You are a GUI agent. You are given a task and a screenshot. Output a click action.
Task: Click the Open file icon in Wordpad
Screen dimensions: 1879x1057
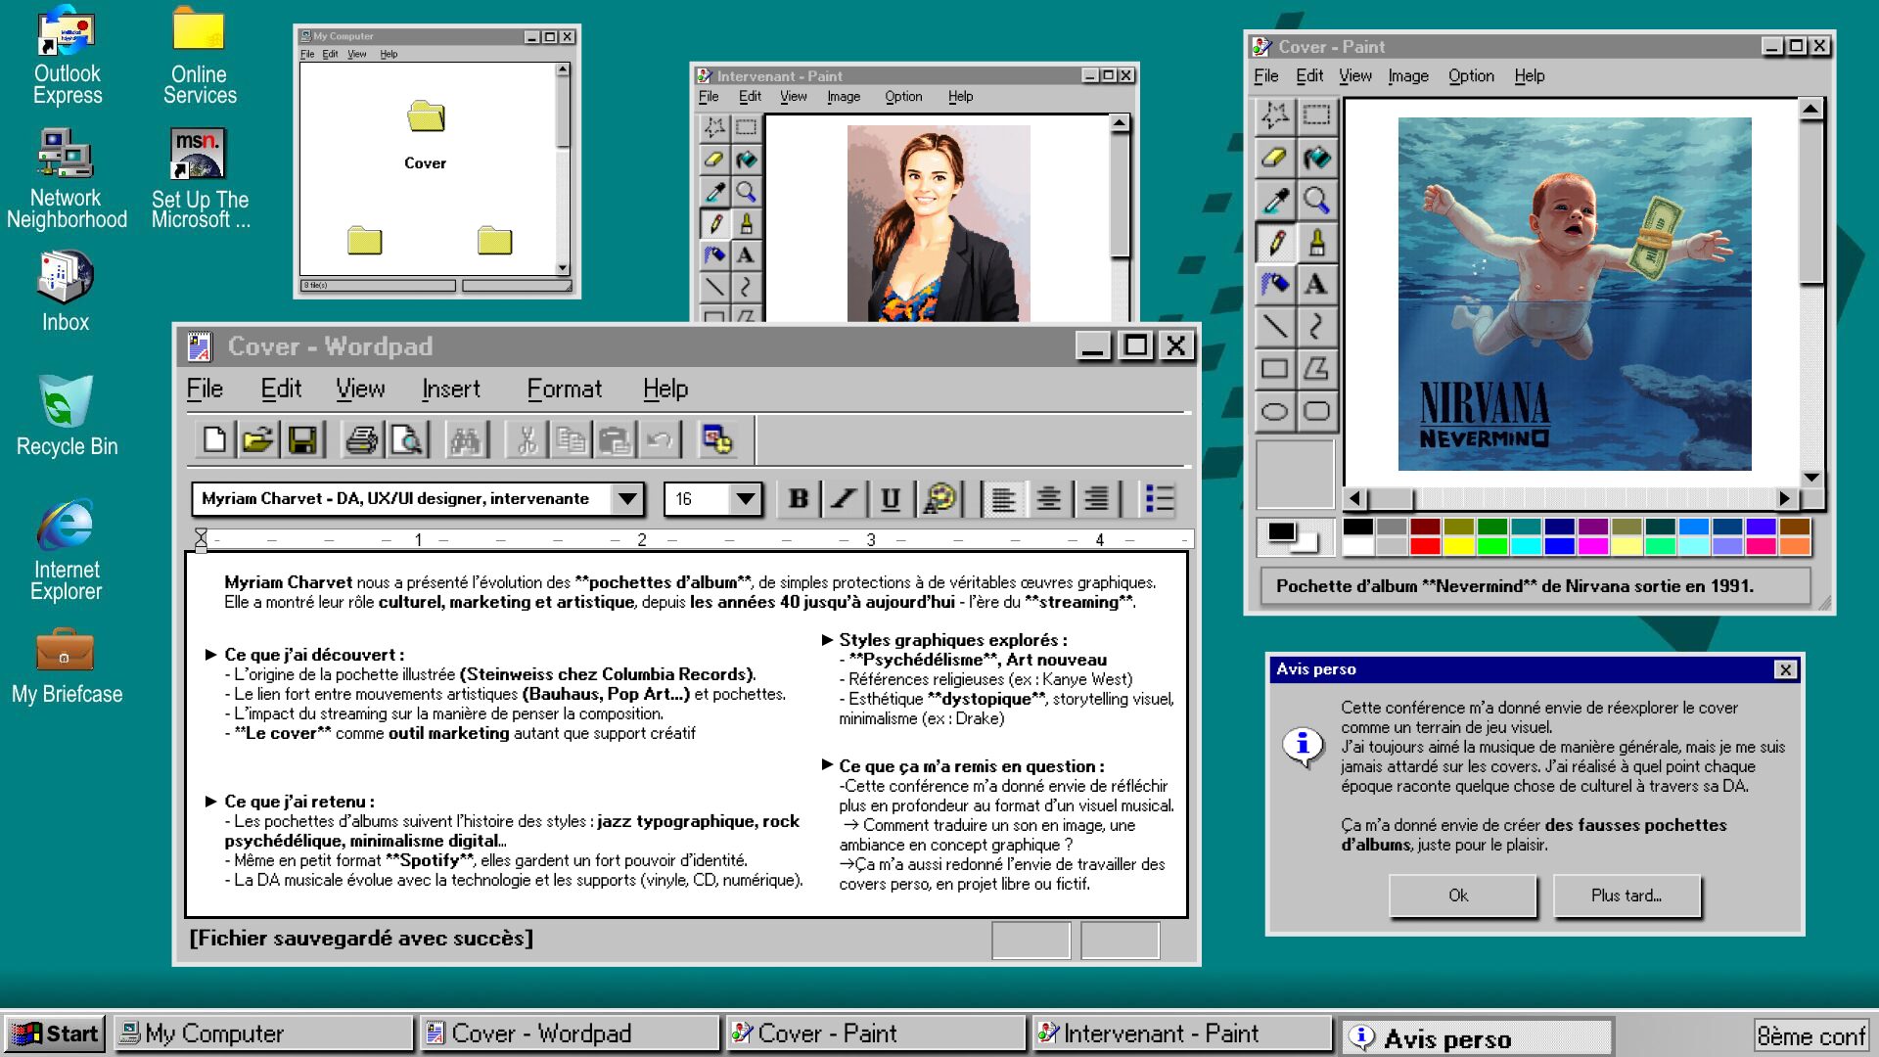258,440
